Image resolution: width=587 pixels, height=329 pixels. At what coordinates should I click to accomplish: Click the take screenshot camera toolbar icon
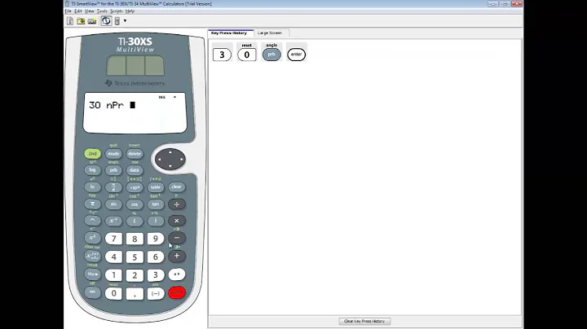(91, 21)
